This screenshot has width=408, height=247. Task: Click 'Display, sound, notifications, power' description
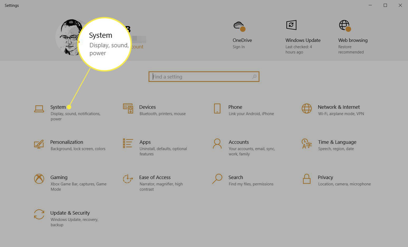click(75, 116)
